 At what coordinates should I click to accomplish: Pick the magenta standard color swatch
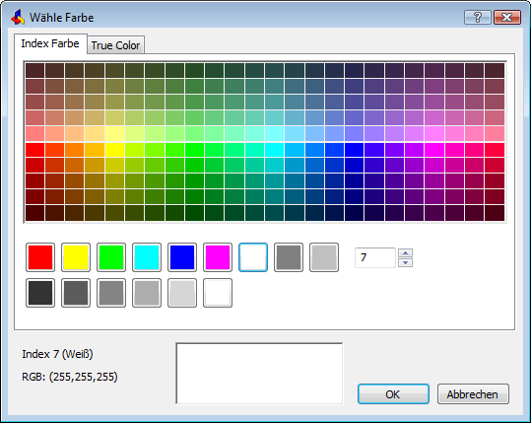point(218,257)
